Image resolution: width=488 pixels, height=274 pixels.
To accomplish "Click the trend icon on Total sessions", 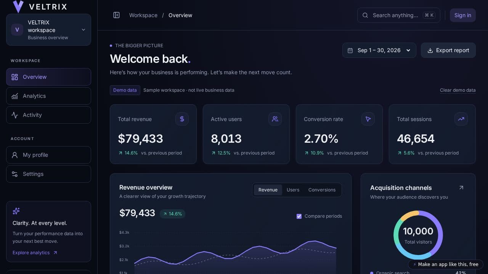I will click(x=461, y=119).
